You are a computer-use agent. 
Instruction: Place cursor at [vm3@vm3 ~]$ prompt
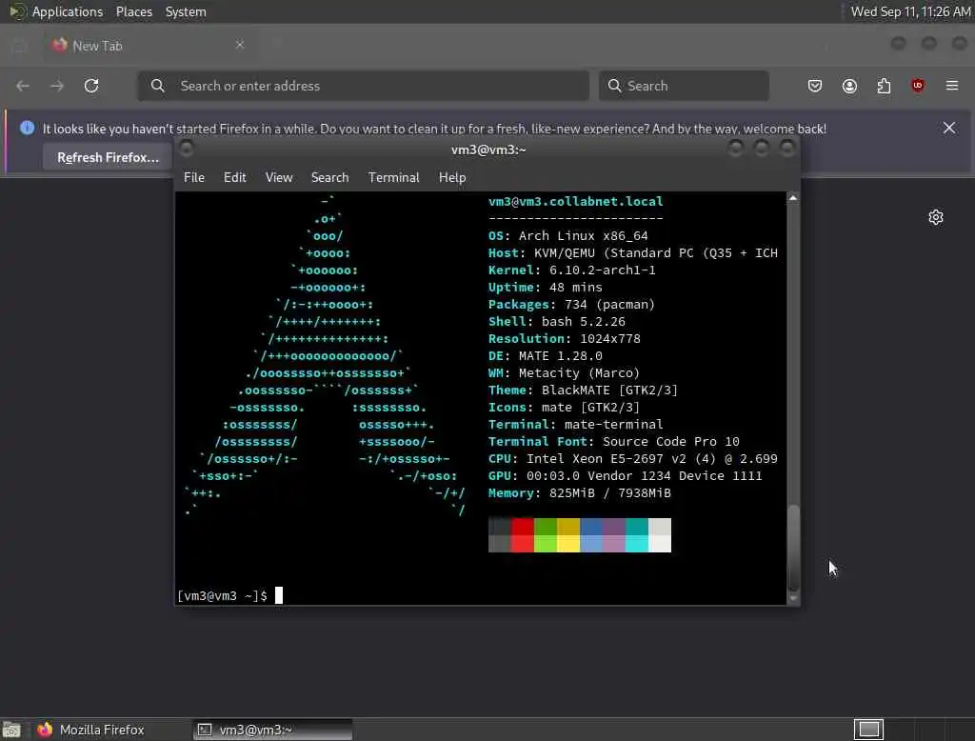tap(279, 595)
